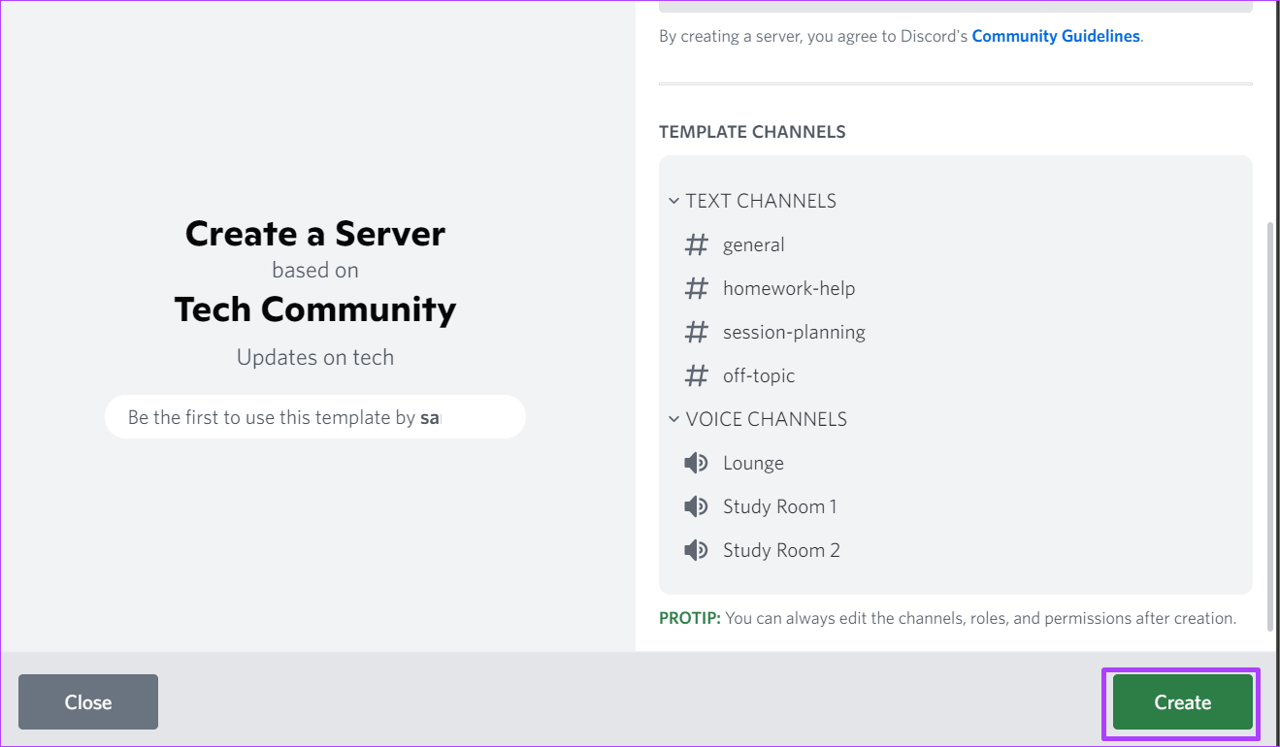Screen dimensions: 1280x747
Task: Click the hashtag icon for session-planning
Action: [696, 332]
